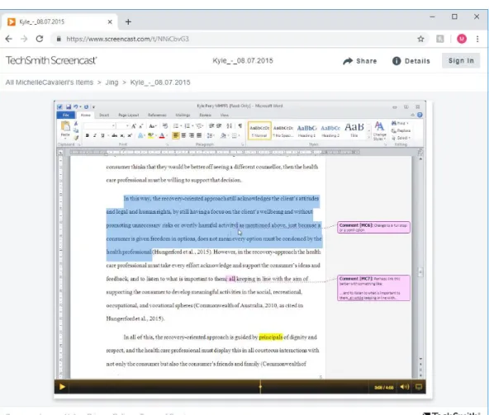Bookmark this page with the star icon
This screenshot has width=489, height=415.
click(420, 39)
